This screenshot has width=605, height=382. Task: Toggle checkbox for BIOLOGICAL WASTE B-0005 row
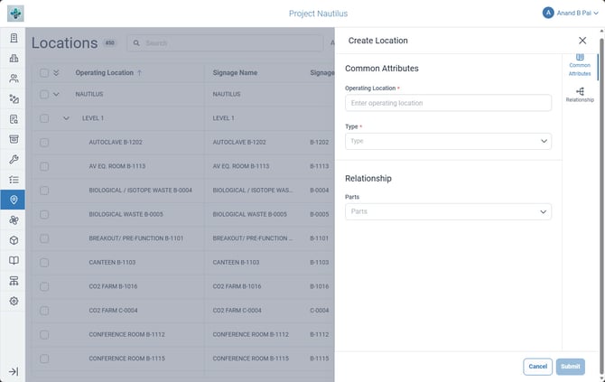tap(44, 215)
